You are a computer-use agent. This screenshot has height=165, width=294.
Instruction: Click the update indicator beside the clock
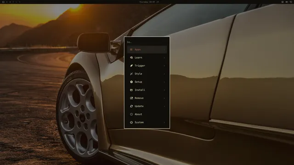click(158, 2)
